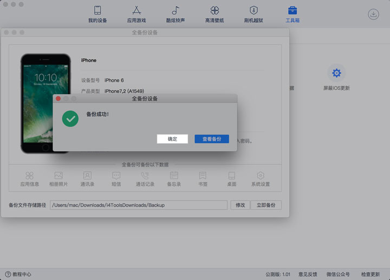Click the download manager icon
This screenshot has height=280, width=390.
click(374, 15)
